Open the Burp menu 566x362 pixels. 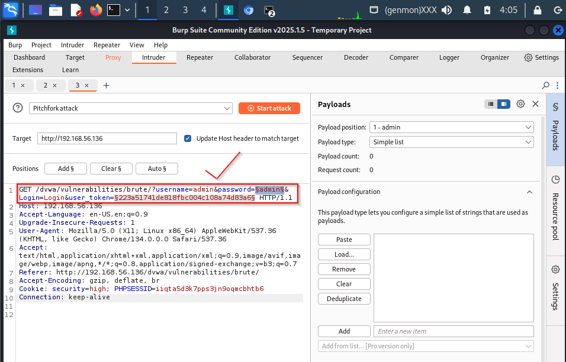coord(15,45)
